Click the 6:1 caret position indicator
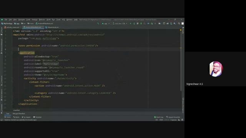The height and width of the screenshot is (138, 246). pos(156,120)
